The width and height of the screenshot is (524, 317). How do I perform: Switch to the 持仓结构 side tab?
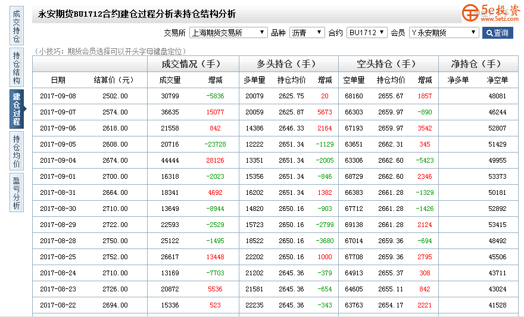(x=17, y=67)
